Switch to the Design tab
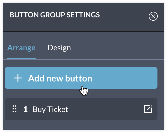Viewport: 167px width, 133px height. coord(59,48)
